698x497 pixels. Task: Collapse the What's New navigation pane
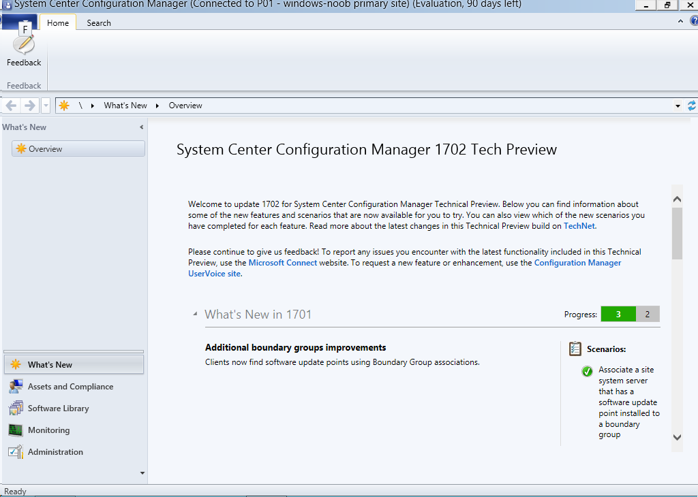click(x=142, y=127)
